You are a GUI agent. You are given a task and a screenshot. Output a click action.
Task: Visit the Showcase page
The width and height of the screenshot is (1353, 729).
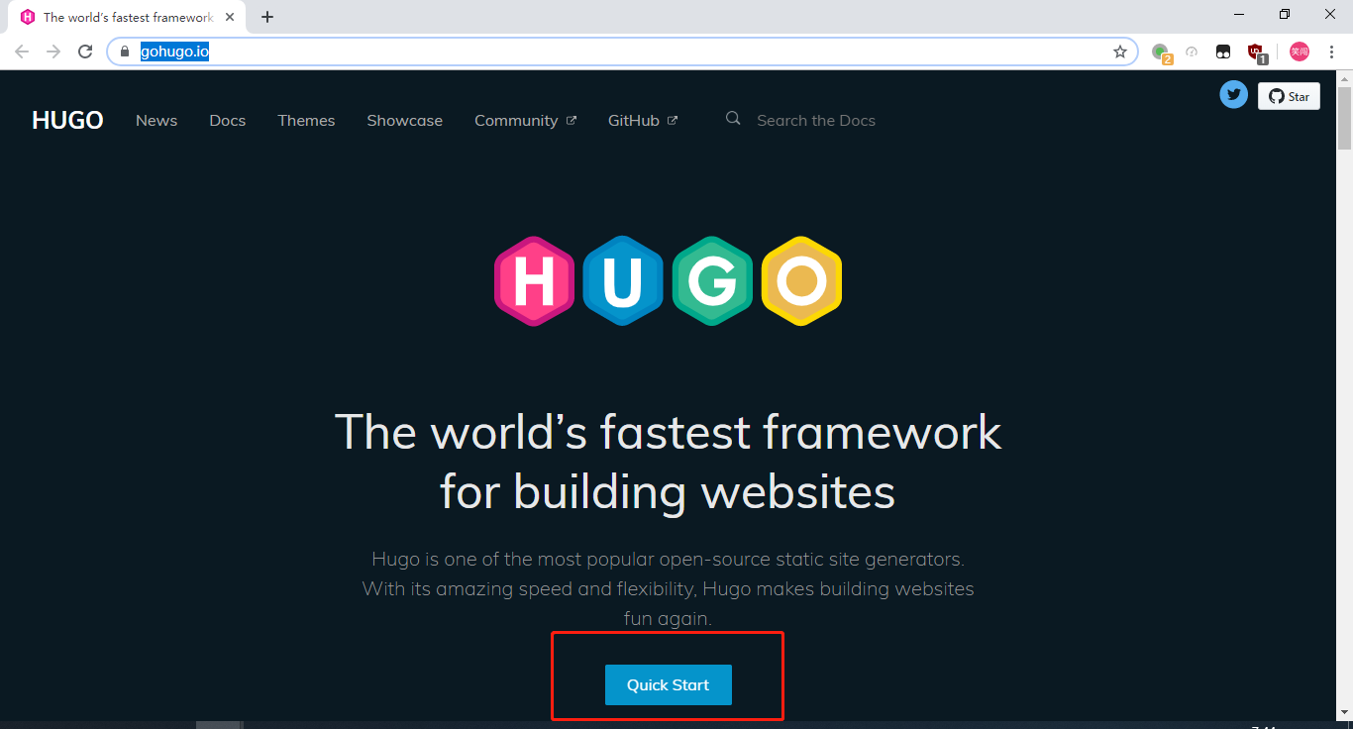point(405,121)
